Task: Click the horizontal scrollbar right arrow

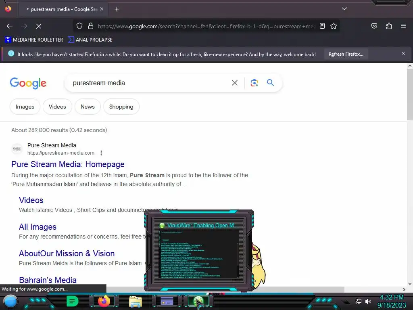Action: point(404,289)
